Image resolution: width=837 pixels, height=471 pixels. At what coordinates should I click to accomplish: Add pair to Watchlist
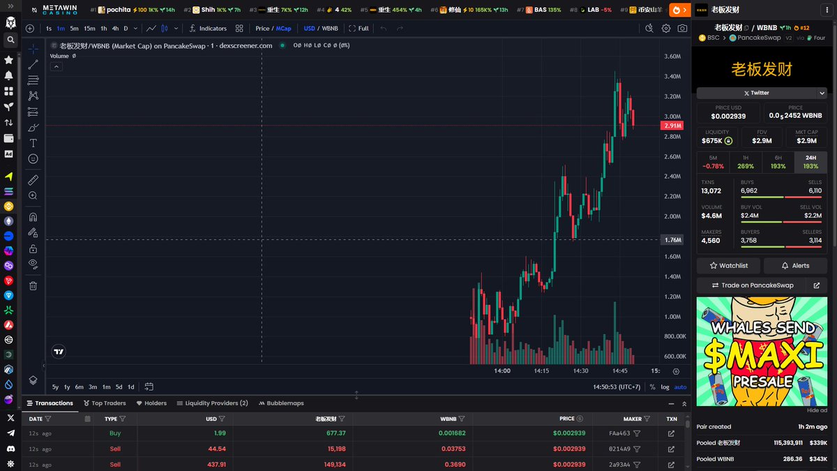pyautogui.click(x=728, y=266)
